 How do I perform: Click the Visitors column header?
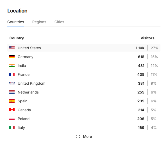(x=147, y=38)
